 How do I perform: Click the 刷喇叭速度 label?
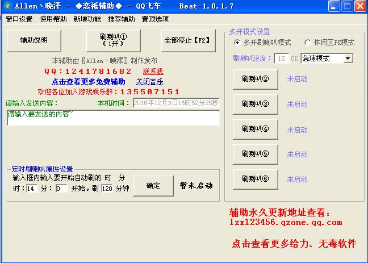pyautogui.click(x=252, y=59)
